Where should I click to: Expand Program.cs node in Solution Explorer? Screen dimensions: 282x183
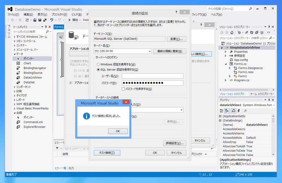(x=226, y=80)
